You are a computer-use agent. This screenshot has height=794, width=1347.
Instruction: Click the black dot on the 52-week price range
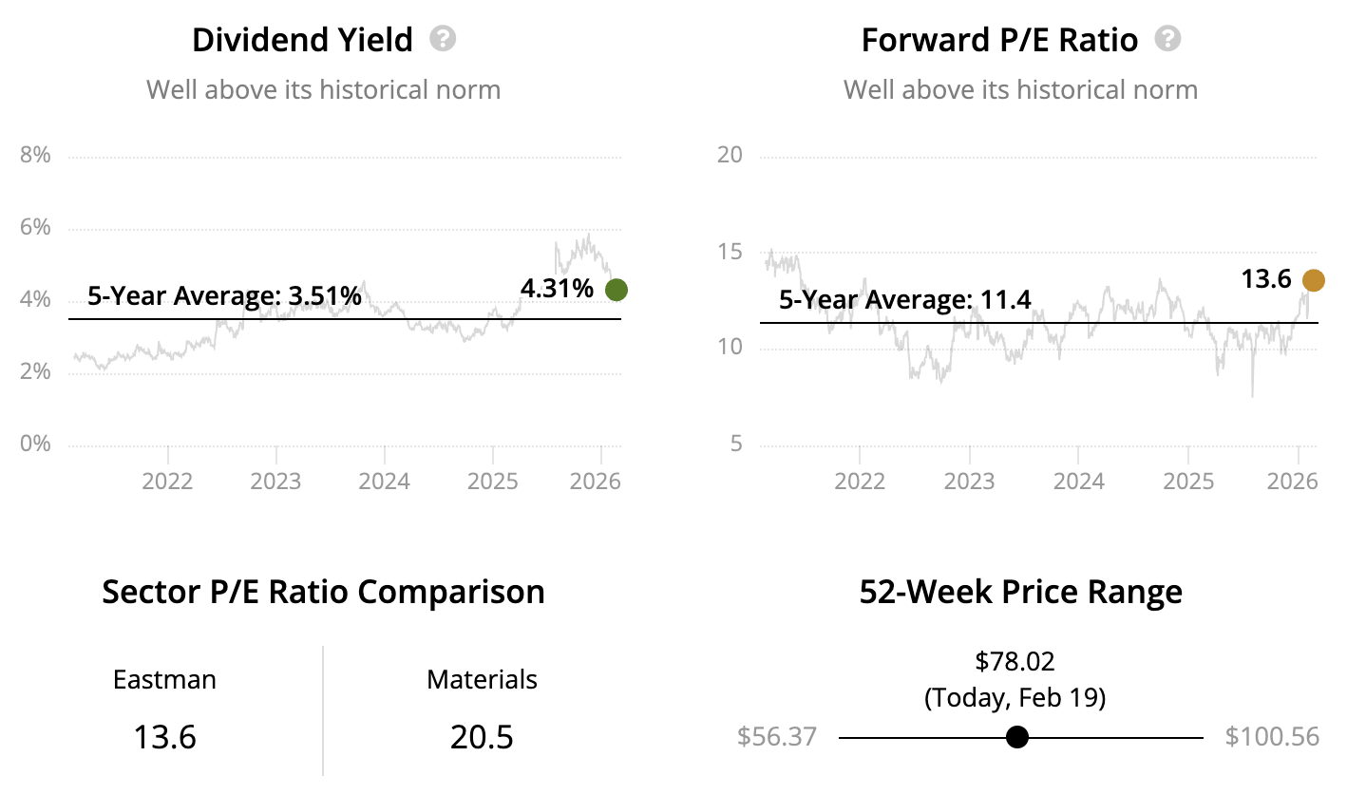(1017, 737)
